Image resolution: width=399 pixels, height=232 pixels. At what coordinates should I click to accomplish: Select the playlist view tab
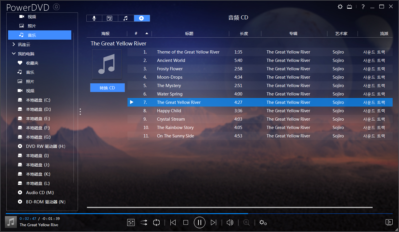[110, 18]
